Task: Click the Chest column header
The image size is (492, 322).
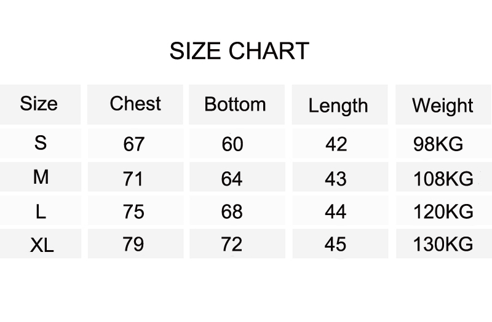Action: tap(135, 103)
